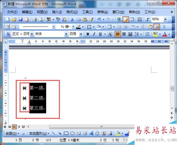Toggle distributed alignment
The image size is (177, 145).
[130, 34]
